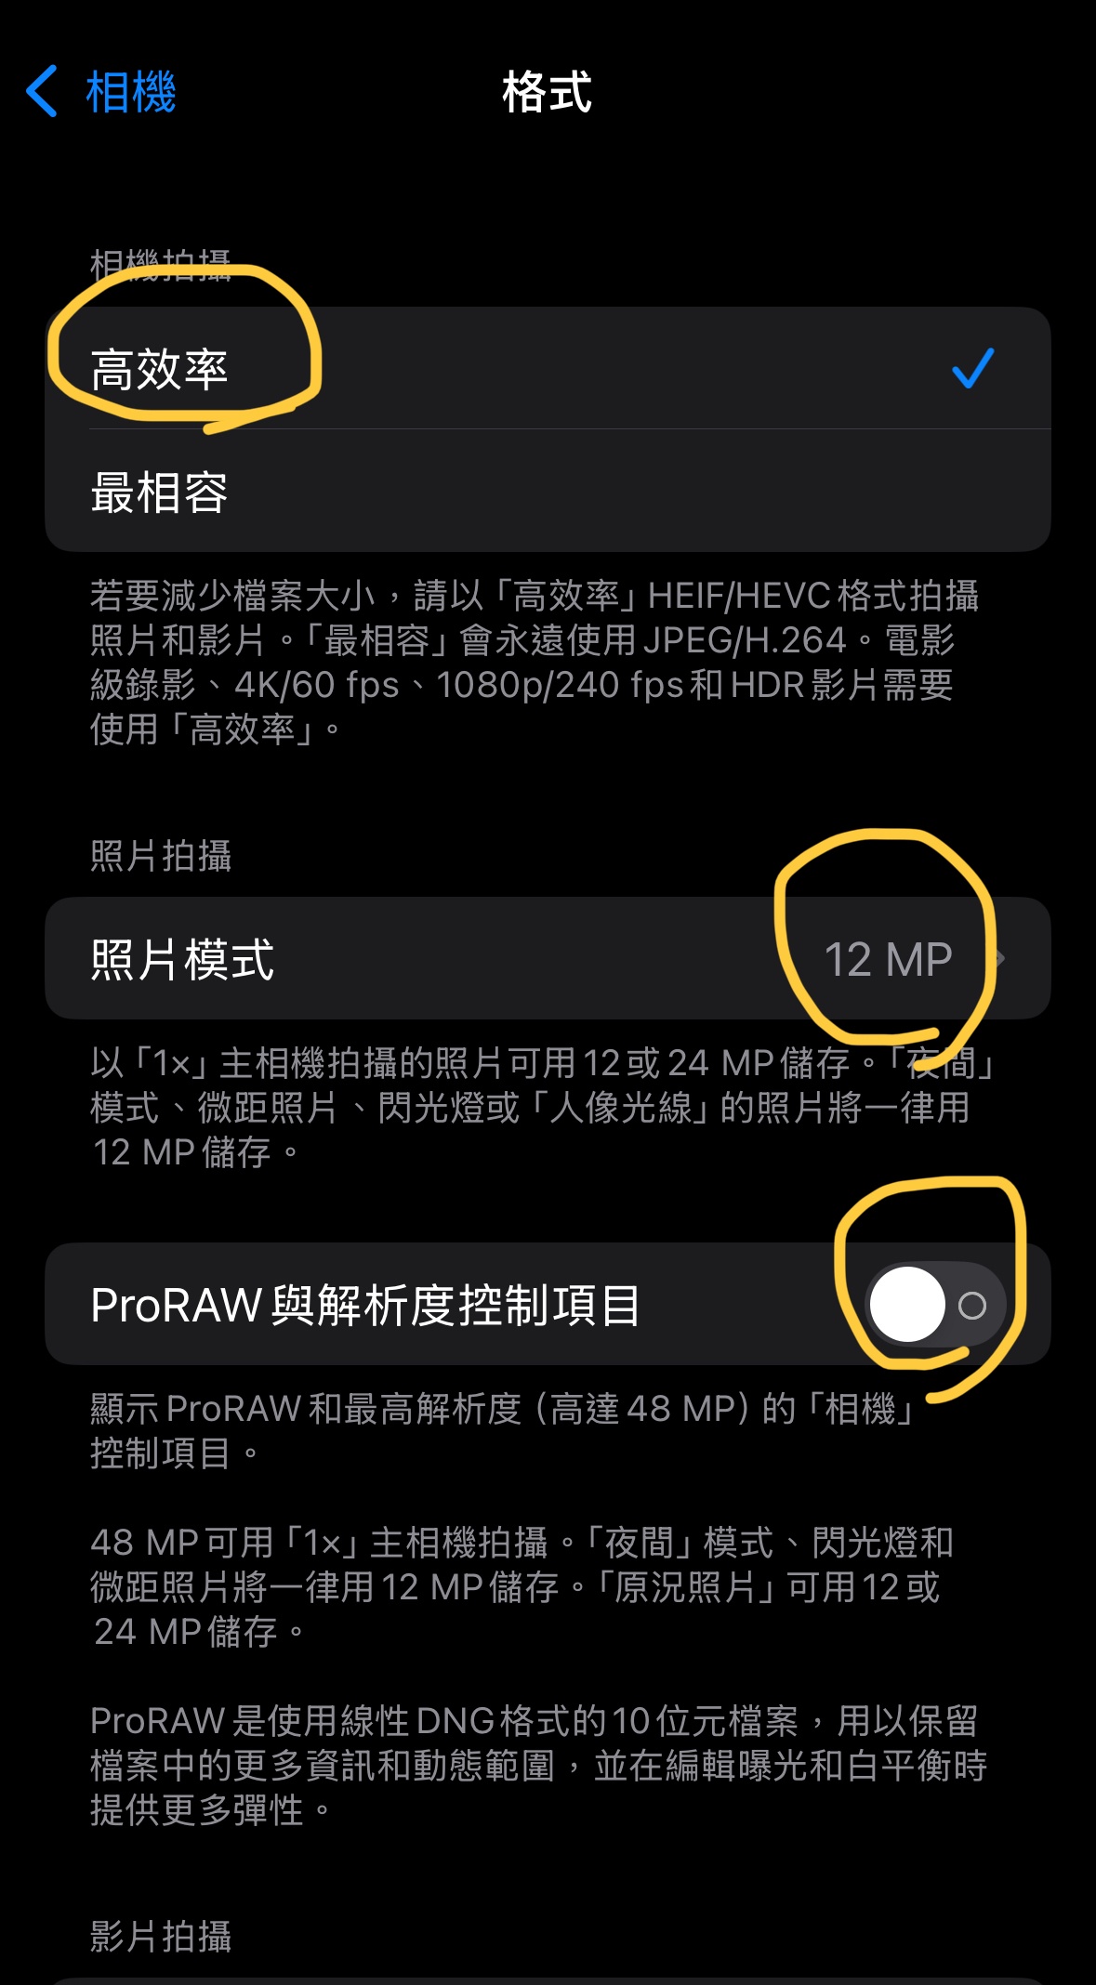Screen dimensions: 1096x1985
Task: Tap the 影片拍攝 section header
Action: click(160, 1937)
